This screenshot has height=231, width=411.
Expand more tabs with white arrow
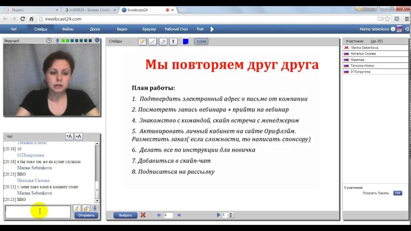pos(212,29)
